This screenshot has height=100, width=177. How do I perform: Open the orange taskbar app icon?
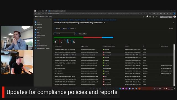coord(139,89)
